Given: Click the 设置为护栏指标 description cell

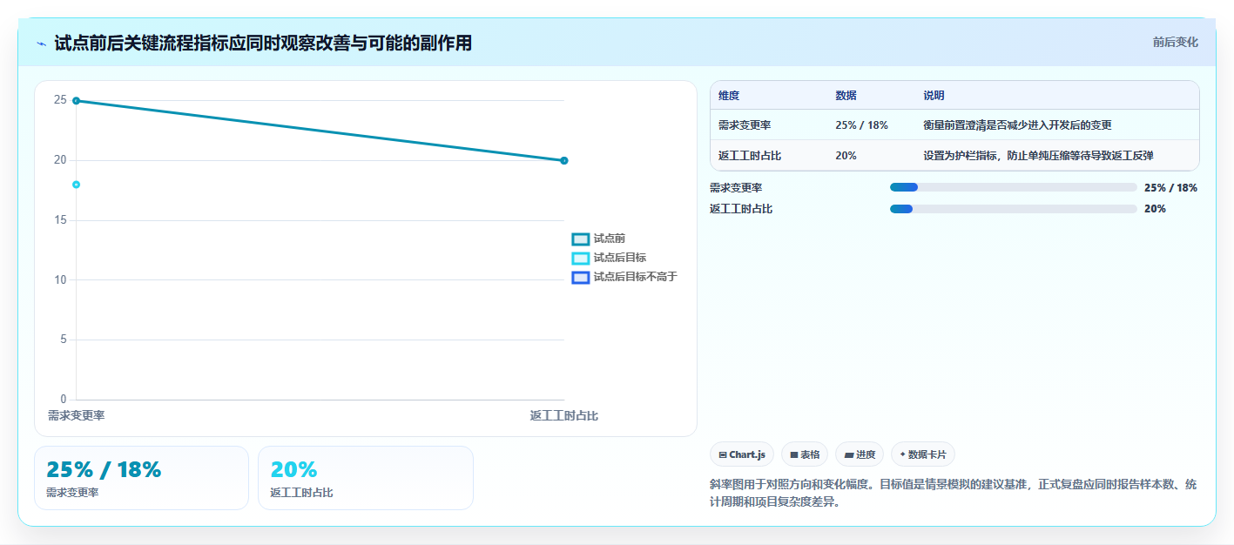Looking at the screenshot, I should [x=1038, y=156].
